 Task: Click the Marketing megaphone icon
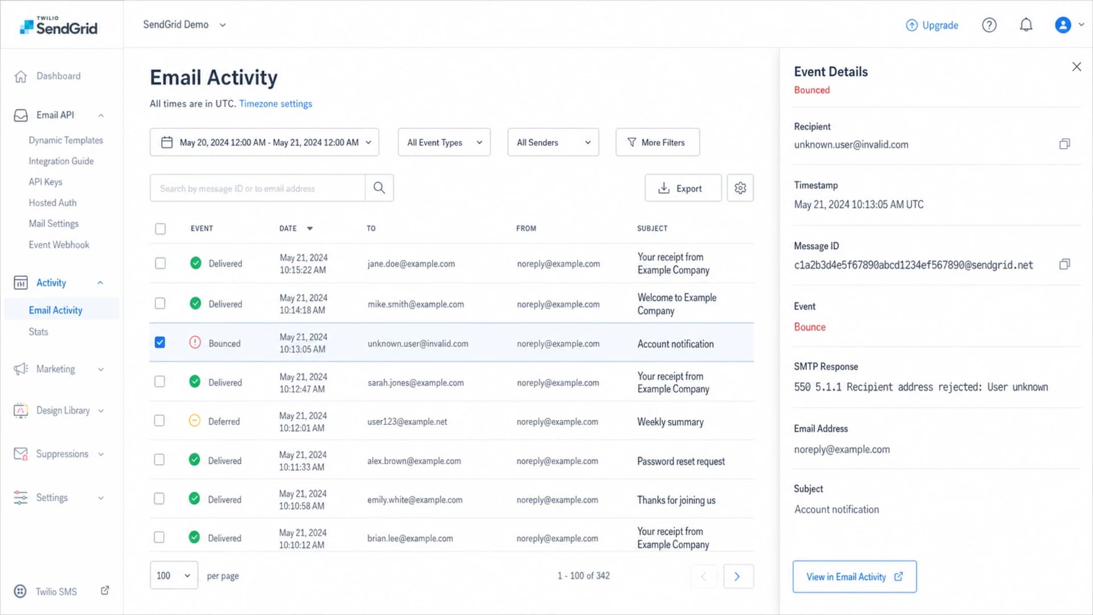[x=20, y=369]
